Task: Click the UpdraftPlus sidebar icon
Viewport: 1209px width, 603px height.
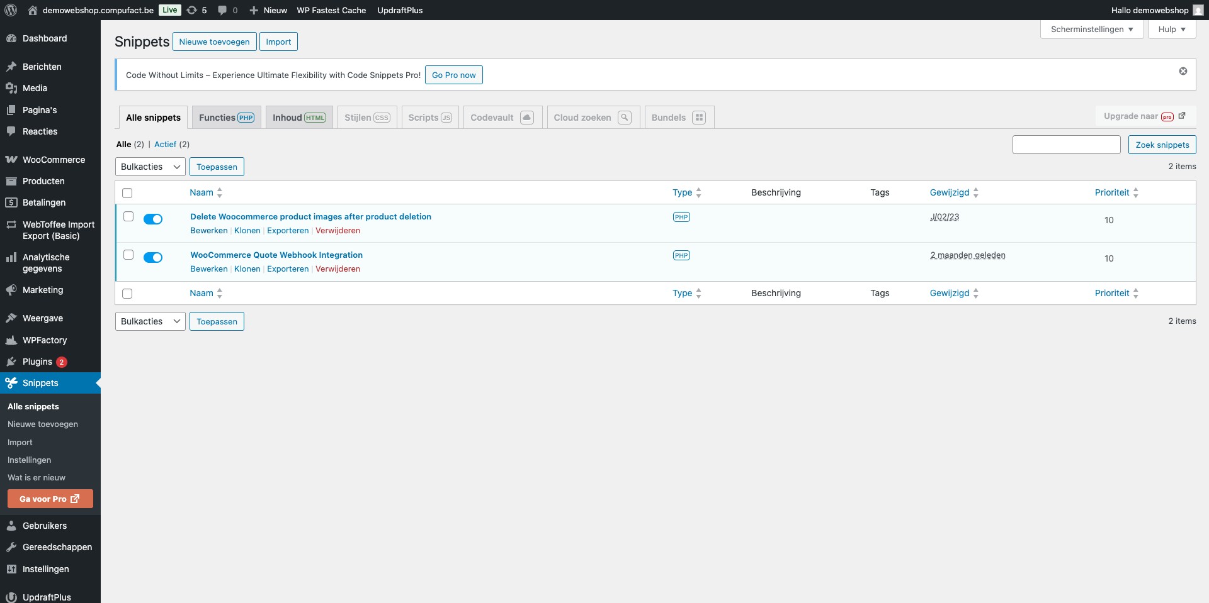Action: pos(11,597)
